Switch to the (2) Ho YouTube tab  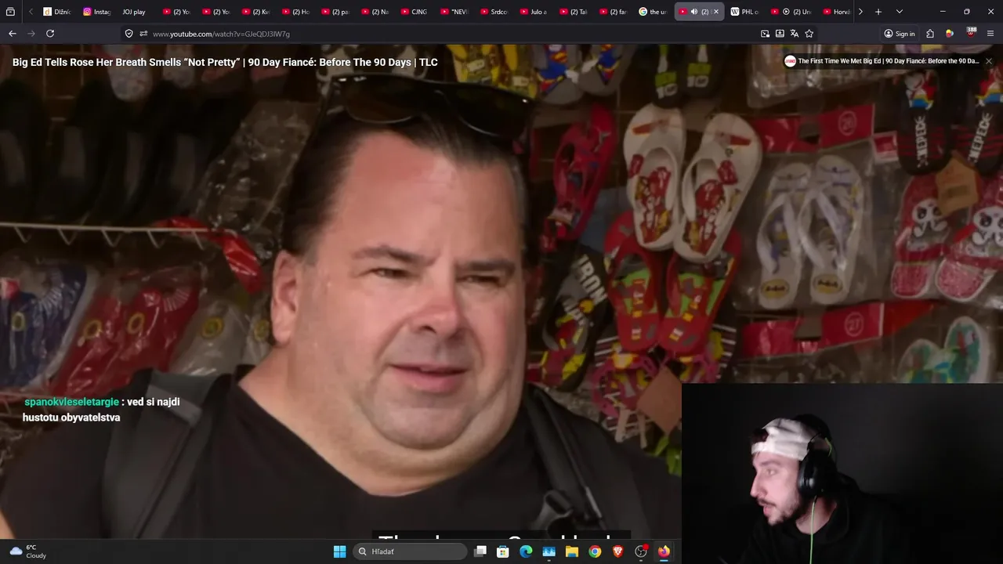(295, 12)
